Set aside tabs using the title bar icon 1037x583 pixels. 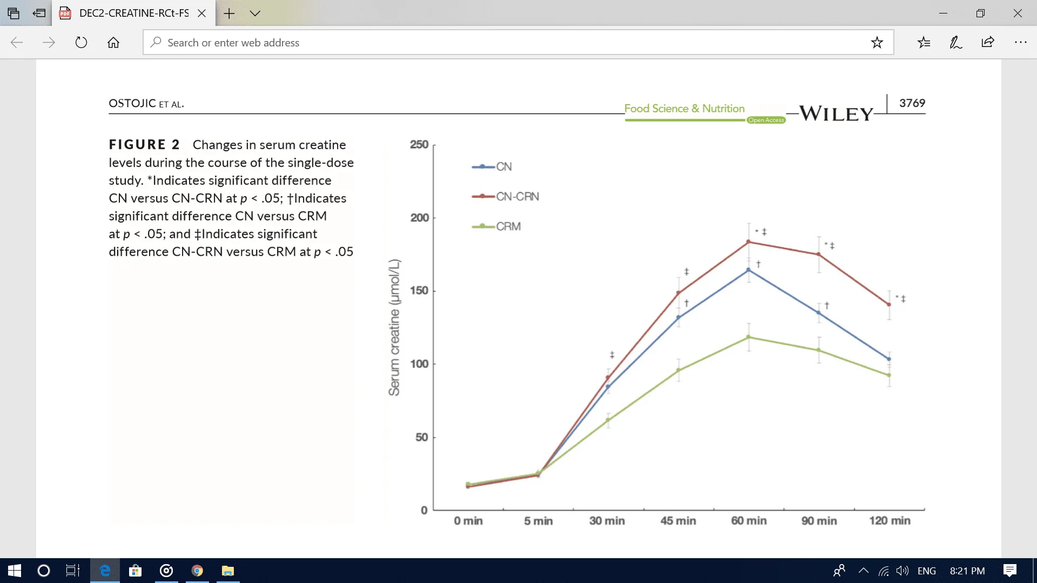39,13
